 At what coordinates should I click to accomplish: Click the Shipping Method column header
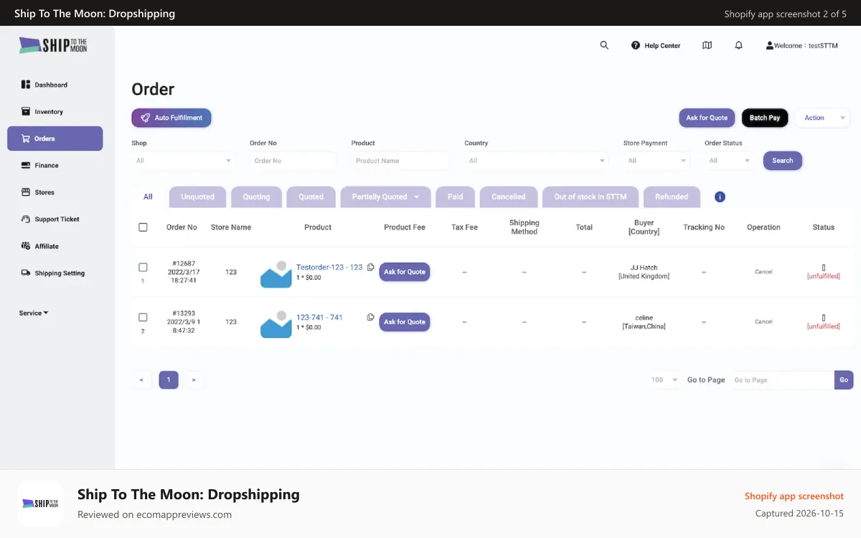[x=524, y=227]
